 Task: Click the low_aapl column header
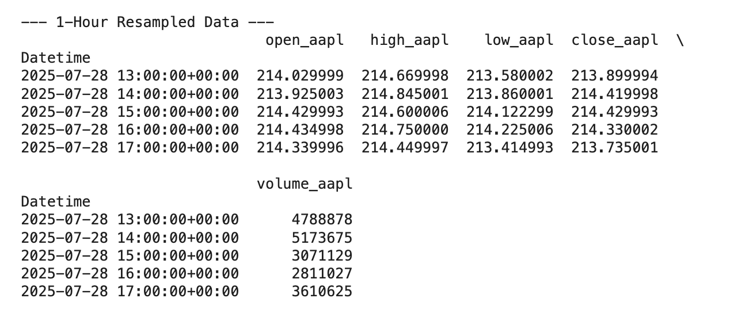519,40
